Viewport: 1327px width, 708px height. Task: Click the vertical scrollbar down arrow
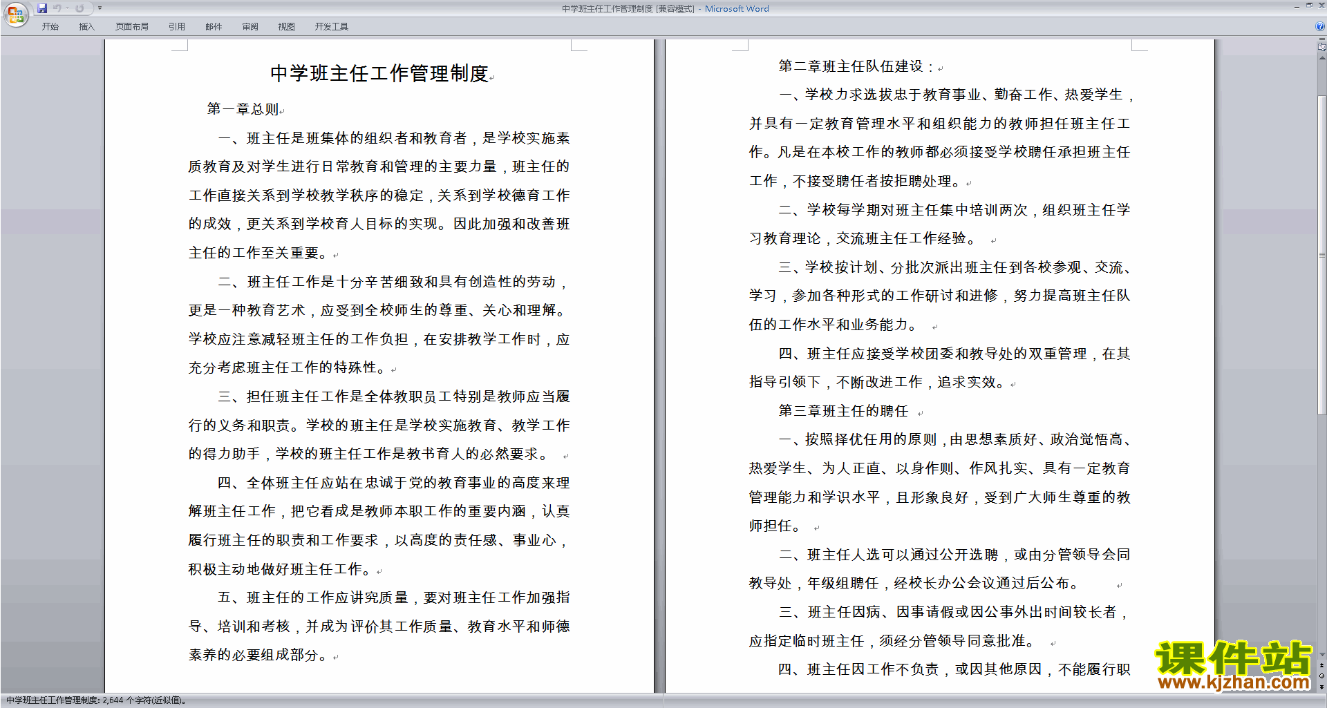(x=1321, y=654)
